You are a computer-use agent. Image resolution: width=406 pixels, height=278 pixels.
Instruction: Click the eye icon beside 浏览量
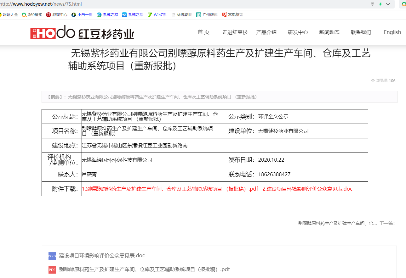coord(373,81)
